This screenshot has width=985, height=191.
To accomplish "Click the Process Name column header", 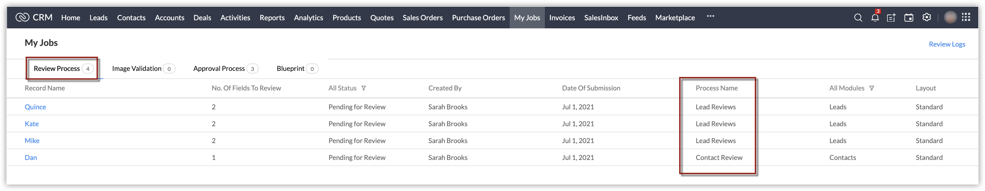I will [x=717, y=88].
